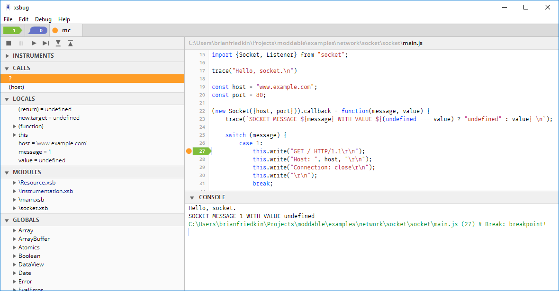Click the main.js file path header
The image size is (559, 291).
pyautogui.click(x=306, y=43)
